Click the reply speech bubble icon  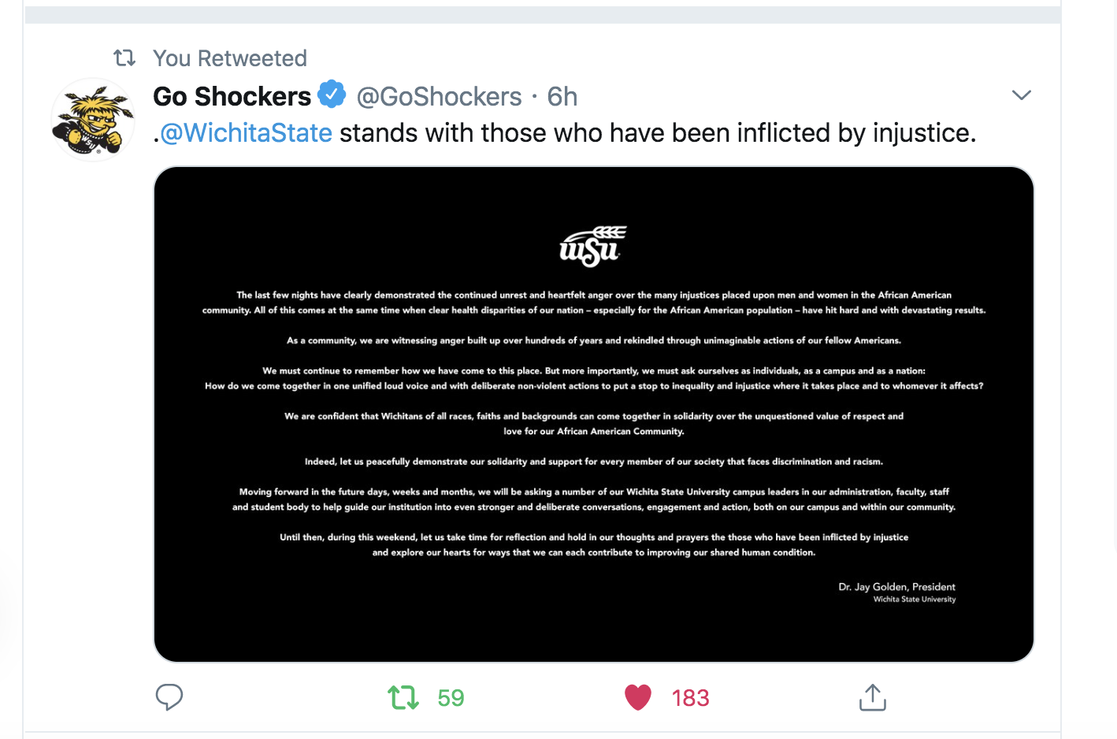tap(169, 697)
